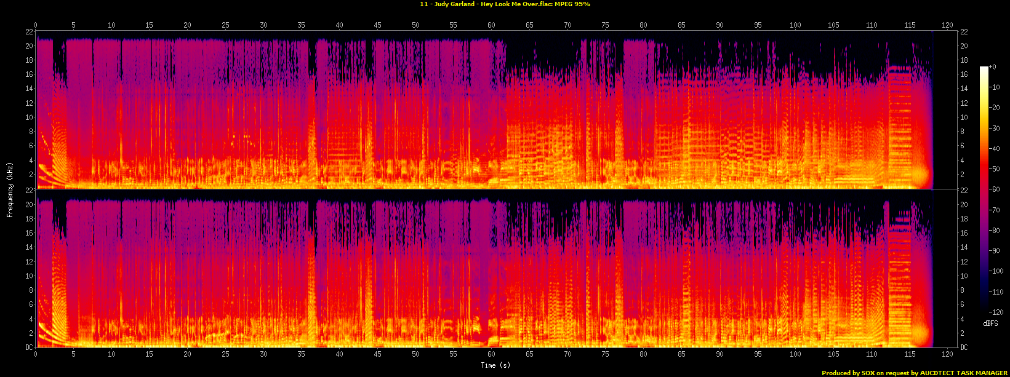Screen dimensions: 1010x377
Task: Click the '-110' color scale label
Action: [996, 292]
